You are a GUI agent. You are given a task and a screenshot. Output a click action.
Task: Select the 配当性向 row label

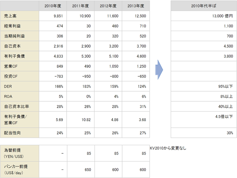tap(13, 133)
